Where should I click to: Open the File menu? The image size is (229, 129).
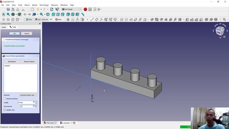3,5
